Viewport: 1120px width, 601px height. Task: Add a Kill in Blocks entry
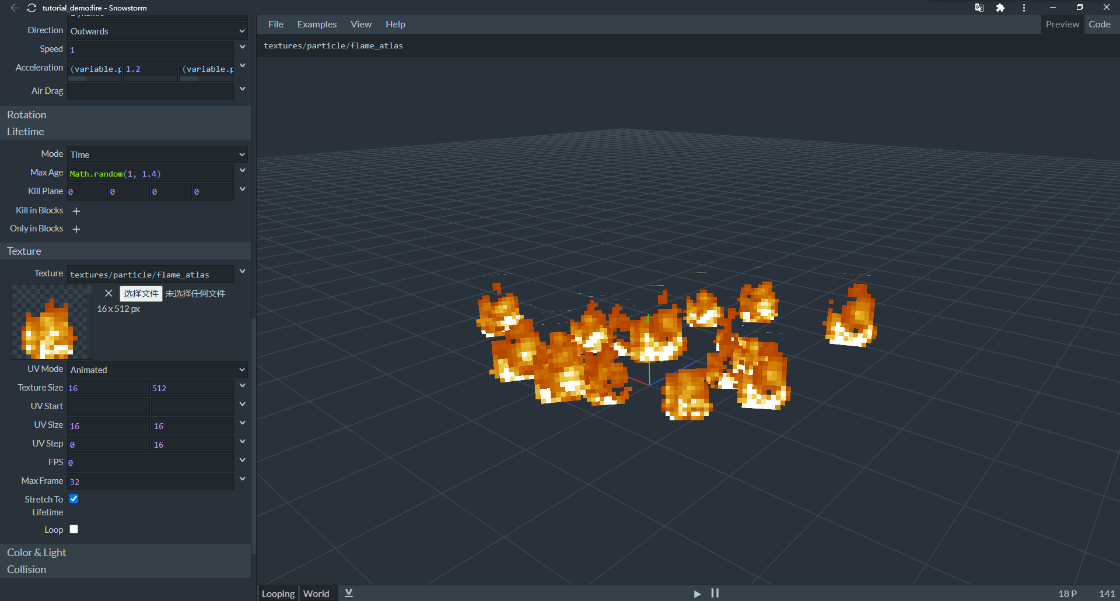(x=76, y=211)
